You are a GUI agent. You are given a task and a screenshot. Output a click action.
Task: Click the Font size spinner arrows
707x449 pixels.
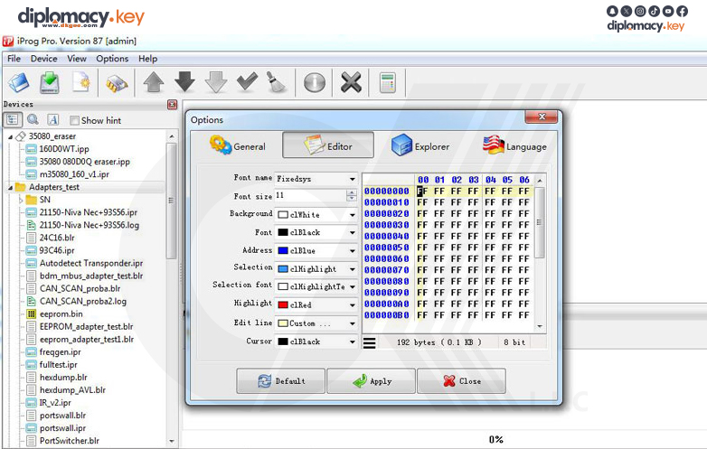352,196
